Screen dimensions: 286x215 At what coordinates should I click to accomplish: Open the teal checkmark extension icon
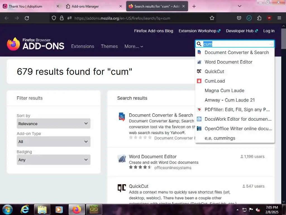(249, 18)
